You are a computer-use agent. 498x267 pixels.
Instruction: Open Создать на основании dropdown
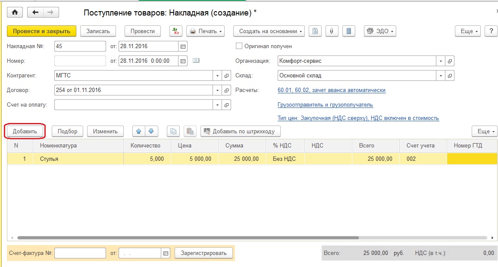pyautogui.click(x=269, y=31)
